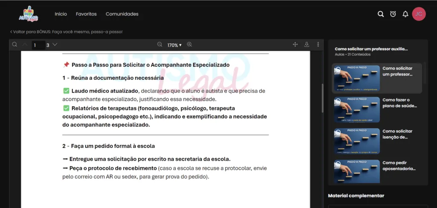The image size is (437, 208).
Task: Open Favoritos in the top navigation
Action: pyautogui.click(x=86, y=14)
